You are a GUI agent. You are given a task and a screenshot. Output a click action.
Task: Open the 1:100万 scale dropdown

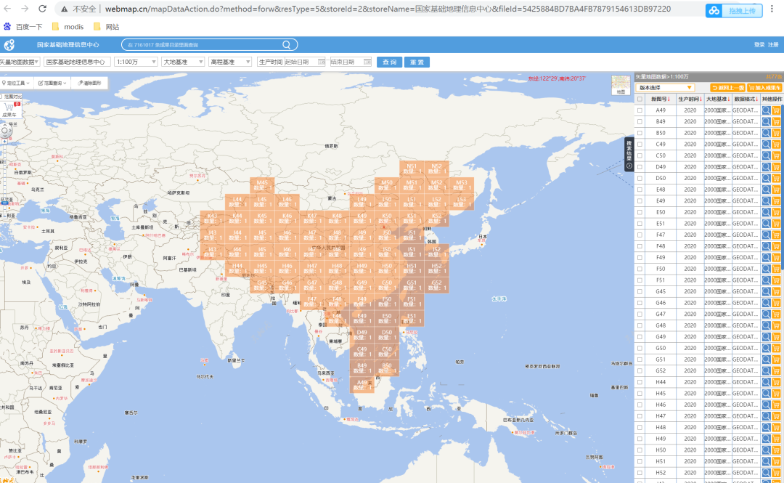coord(136,62)
